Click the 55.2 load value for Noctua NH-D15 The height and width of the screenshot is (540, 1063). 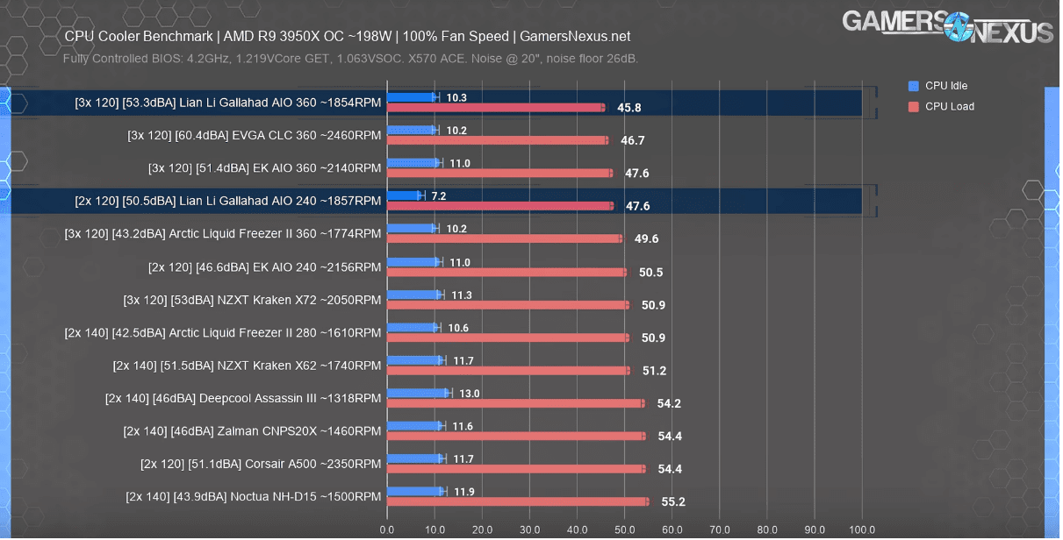[x=672, y=501]
